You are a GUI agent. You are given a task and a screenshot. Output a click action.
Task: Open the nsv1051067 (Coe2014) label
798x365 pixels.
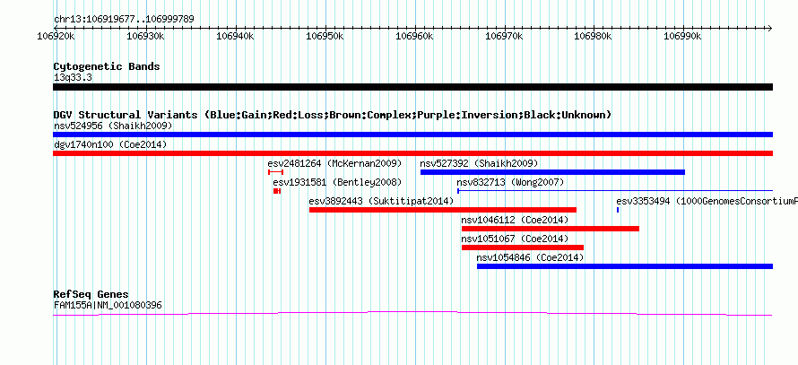click(x=515, y=239)
